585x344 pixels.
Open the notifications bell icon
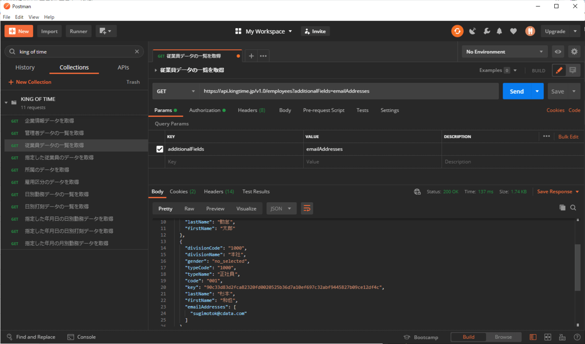click(x=499, y=31)
